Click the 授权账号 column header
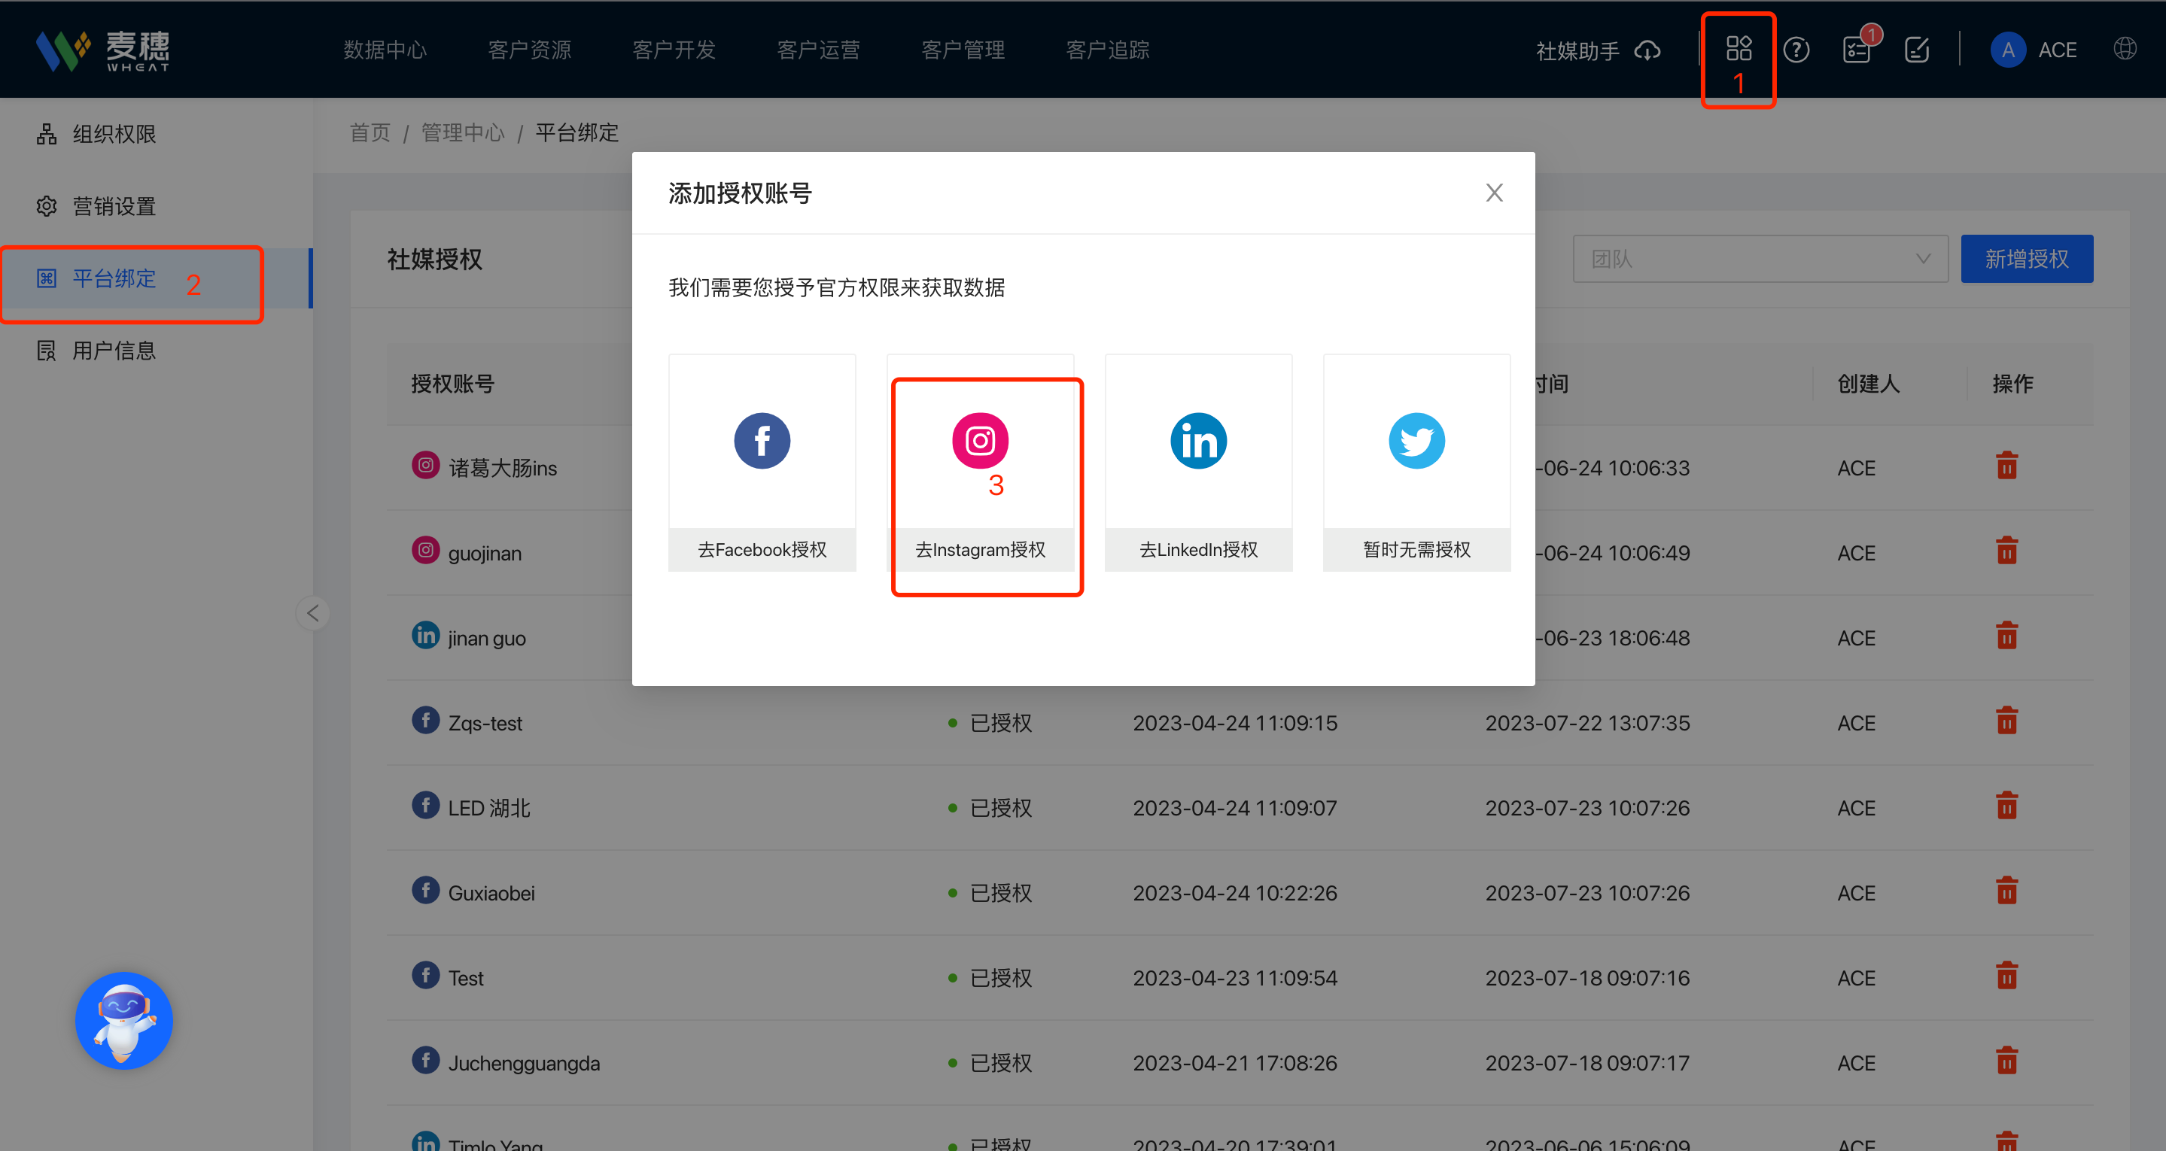Image resolution: width=2166 pixels, height=1151 pixels. (x=452, y=384)
